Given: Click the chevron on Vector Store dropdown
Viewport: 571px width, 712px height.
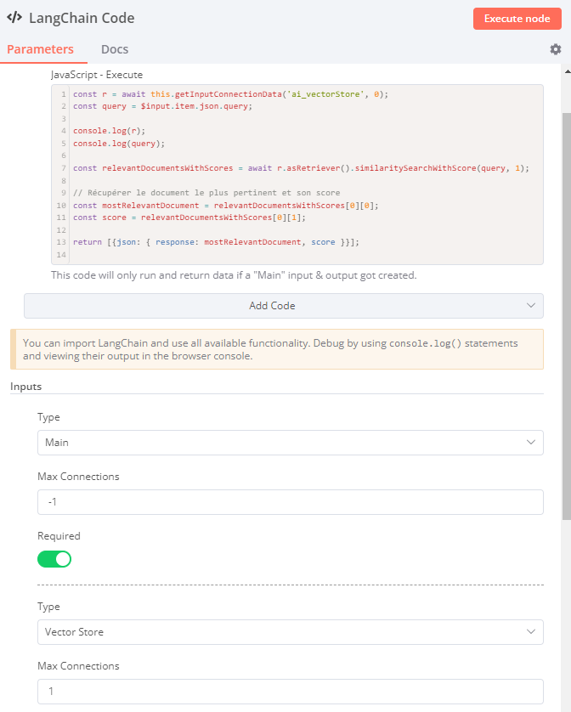Looking at the screenshot, I should pos(530,631).
